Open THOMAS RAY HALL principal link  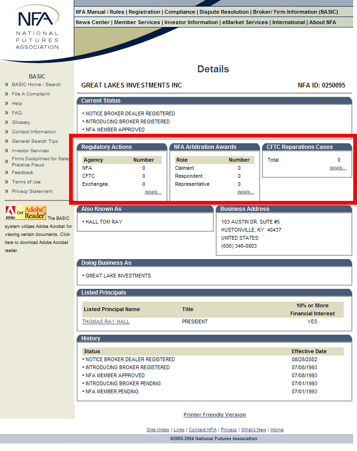(x=106, y=321)
